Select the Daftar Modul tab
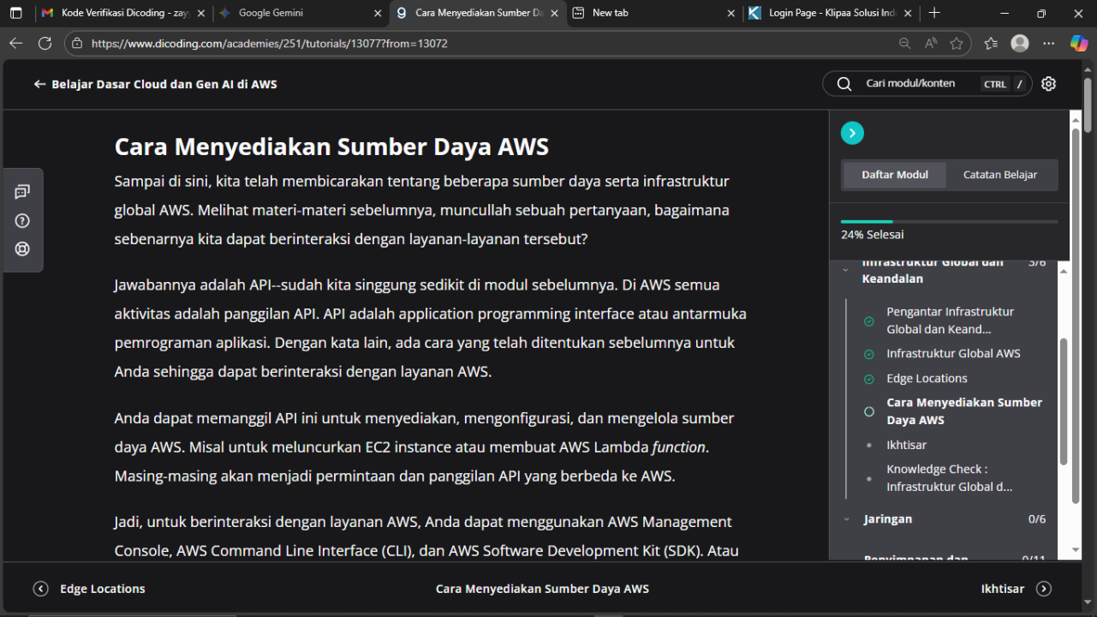The image size is (1097, 617). click(x=894, y=175)
